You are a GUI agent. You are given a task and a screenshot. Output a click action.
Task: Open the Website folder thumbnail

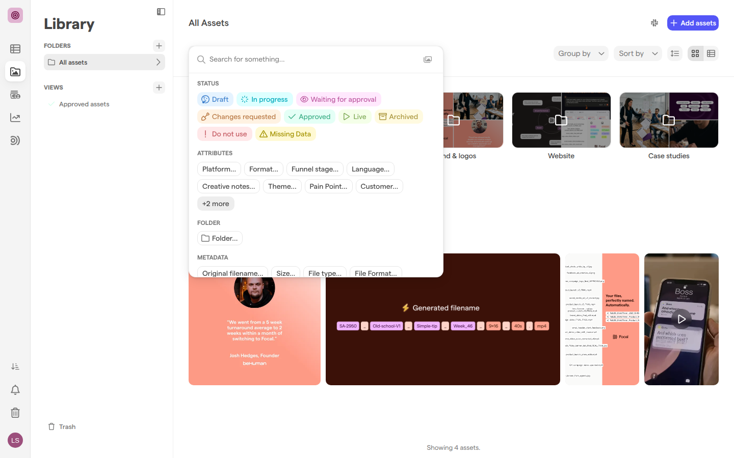(561, 120)
